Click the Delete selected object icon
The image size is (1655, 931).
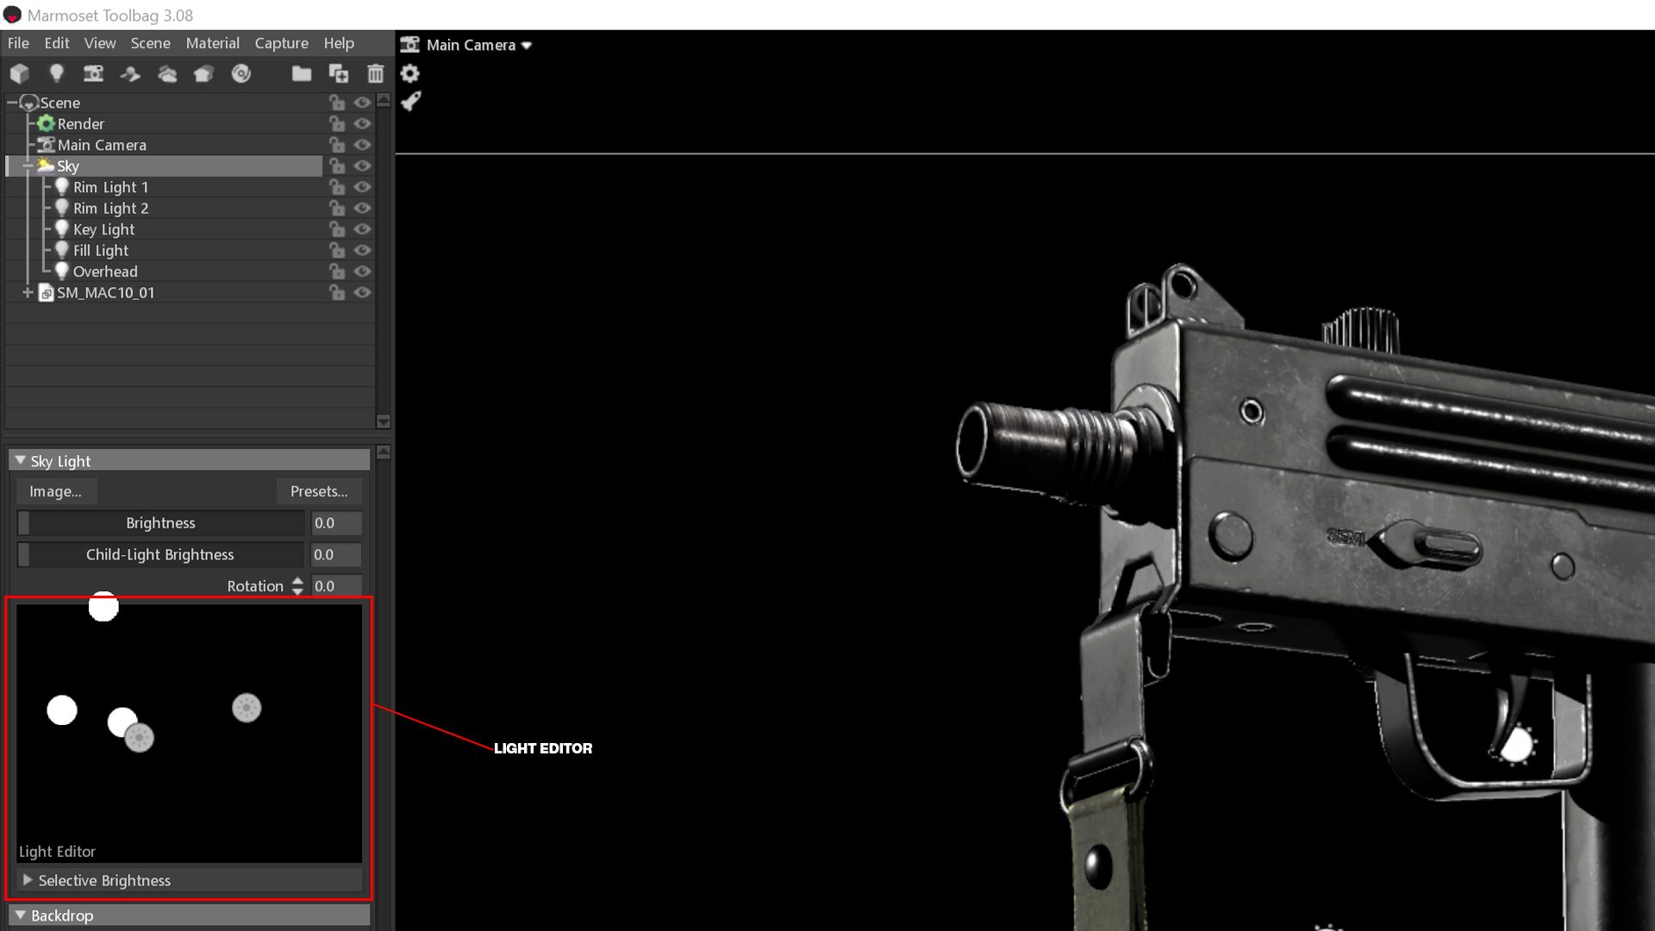click(375, 72)
